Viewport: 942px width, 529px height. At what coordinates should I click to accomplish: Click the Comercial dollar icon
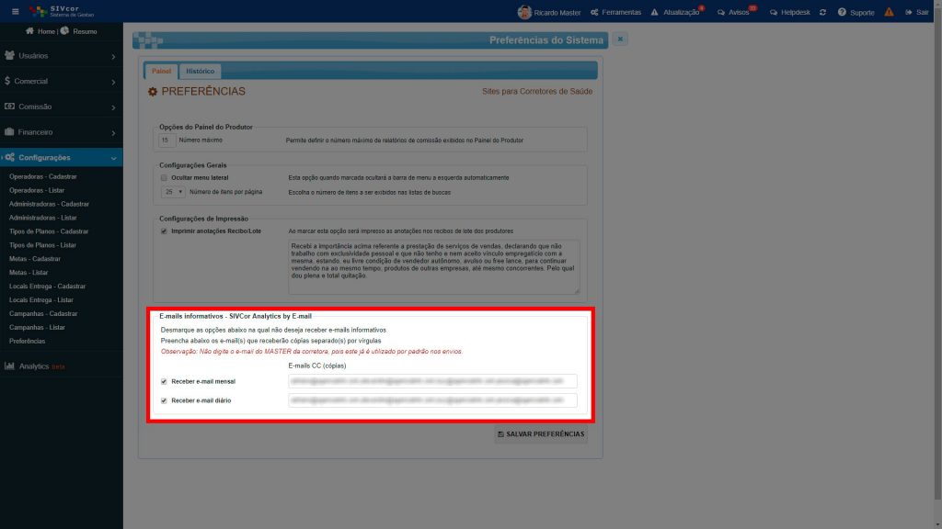(7, 81)
